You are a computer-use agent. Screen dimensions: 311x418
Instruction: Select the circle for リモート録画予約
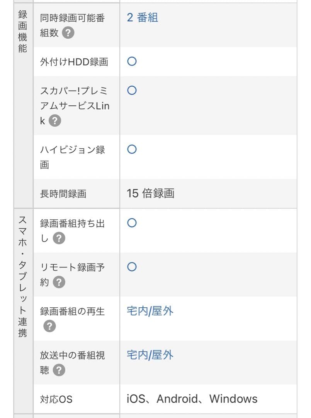click(132, 267)
